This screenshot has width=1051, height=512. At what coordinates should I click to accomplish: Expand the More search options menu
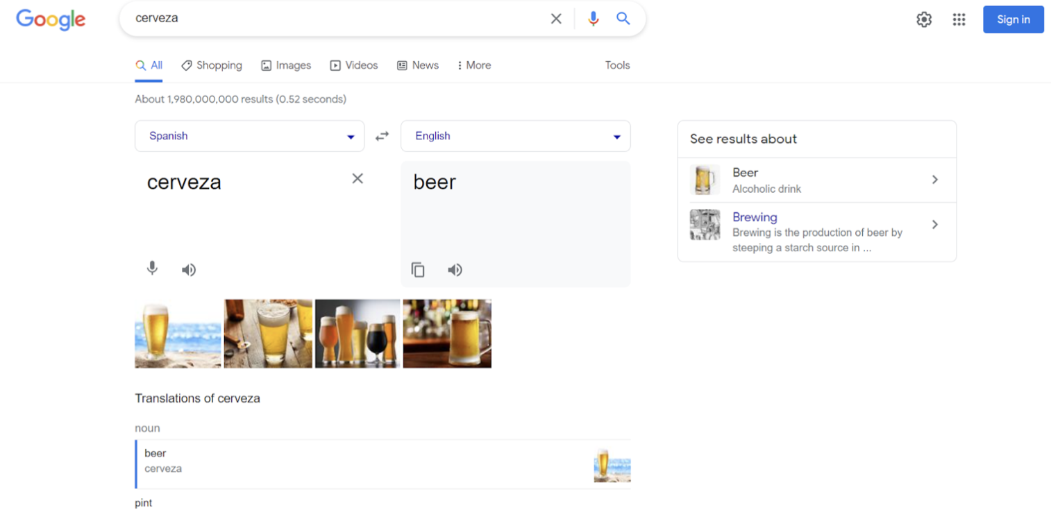pyautogui.click(x=473, y=65)
